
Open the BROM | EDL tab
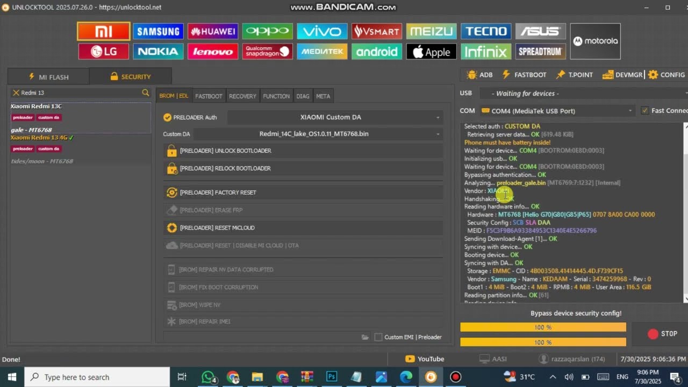coord(174,96)
